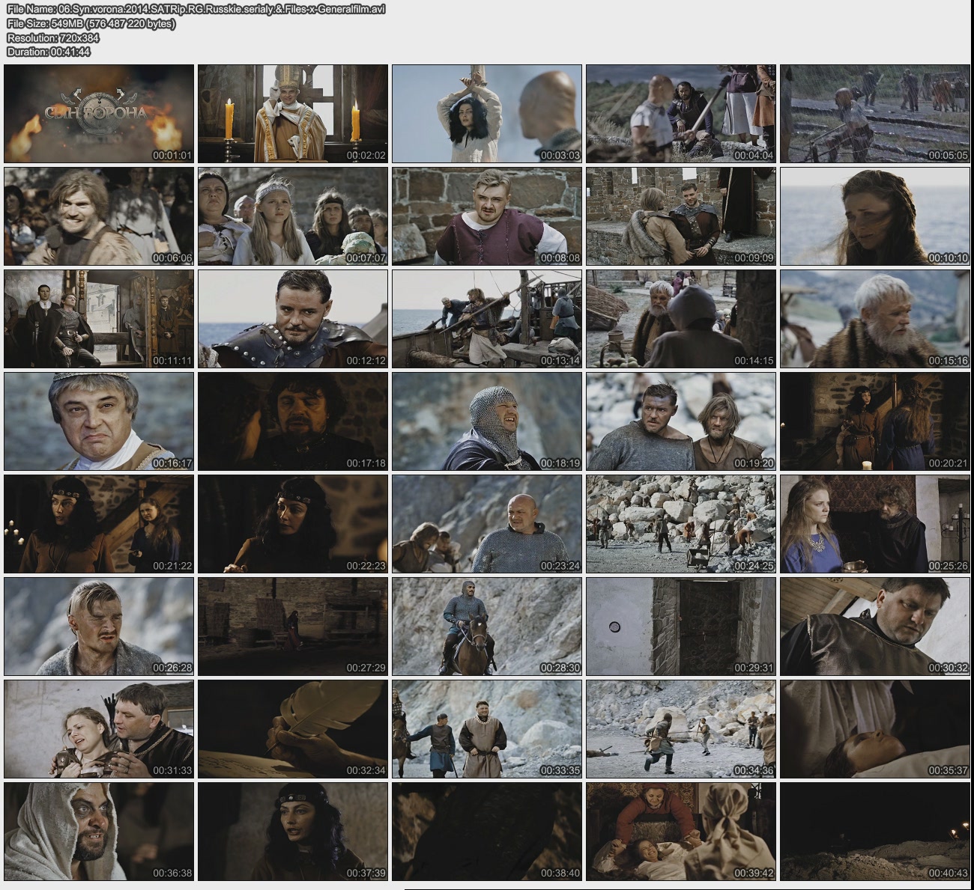
Task: Click the File Name text line
Action: pyautogui.click(x=196, y=10)
